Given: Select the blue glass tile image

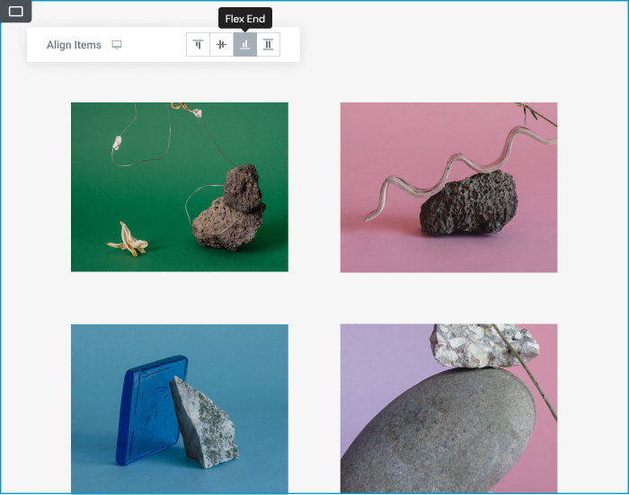Looking at the screenshot, I should [180, 409].
